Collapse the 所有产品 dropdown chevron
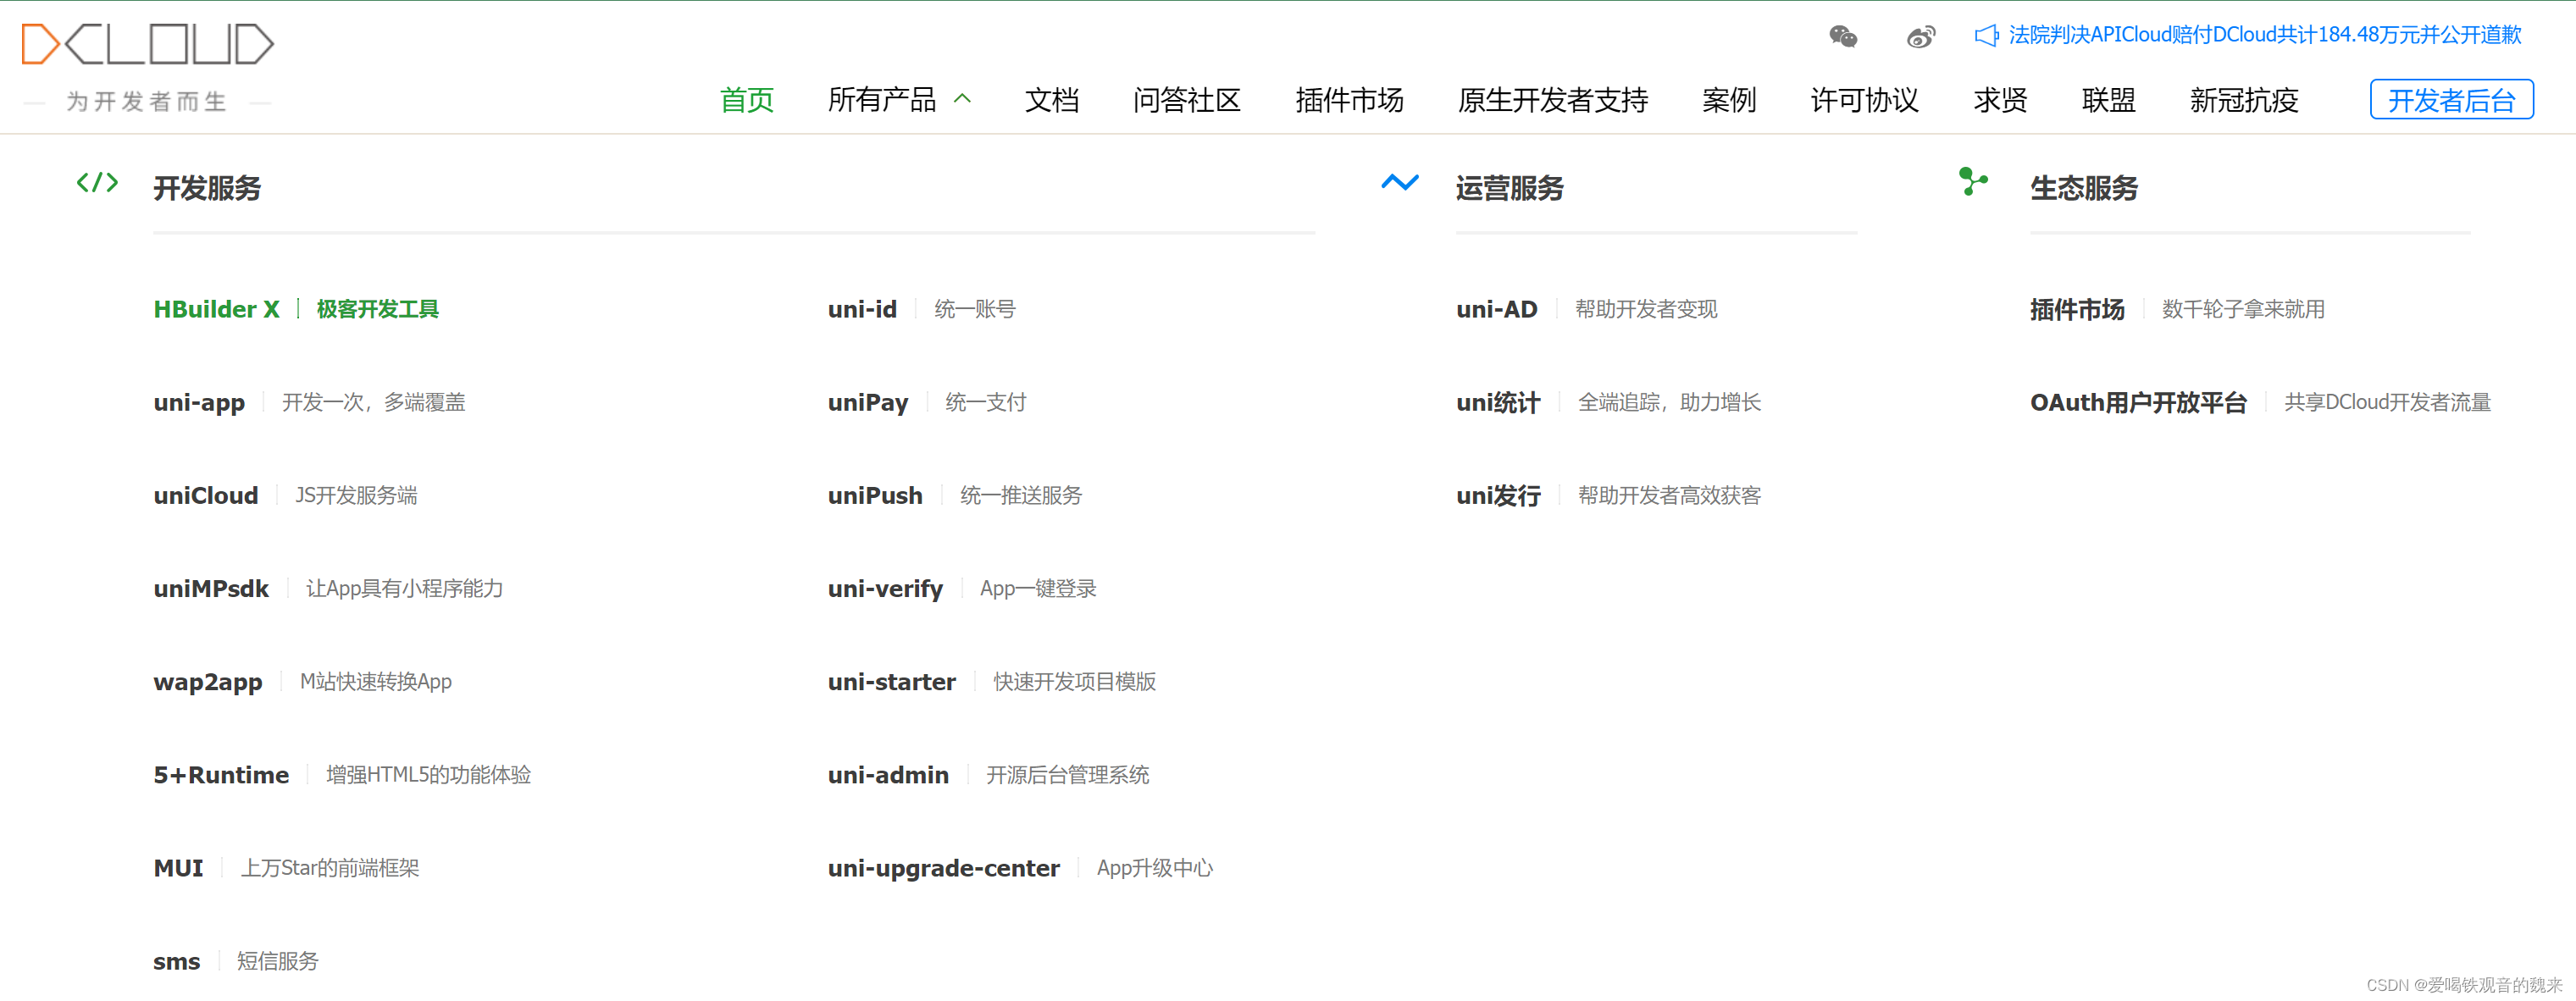The image size is (2576, 1001). point(962,98)
